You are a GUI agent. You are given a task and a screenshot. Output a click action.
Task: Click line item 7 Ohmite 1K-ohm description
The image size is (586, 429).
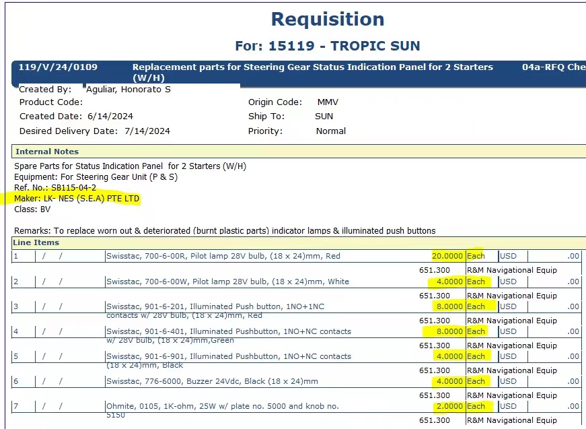(222, 406)
